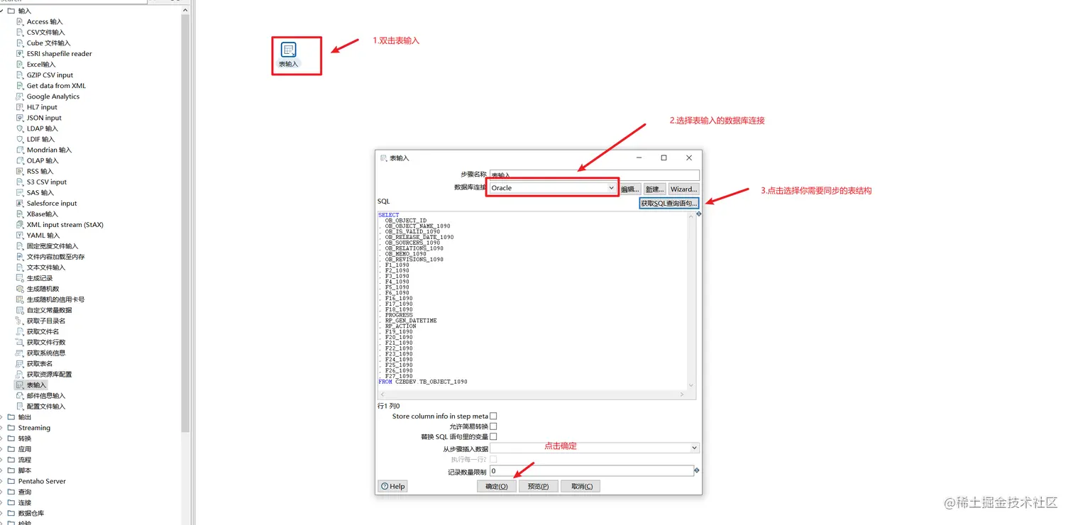Screen dimensions: 1073x525
Task: Click the LDIF 输入 step icon
Action: 20,139
